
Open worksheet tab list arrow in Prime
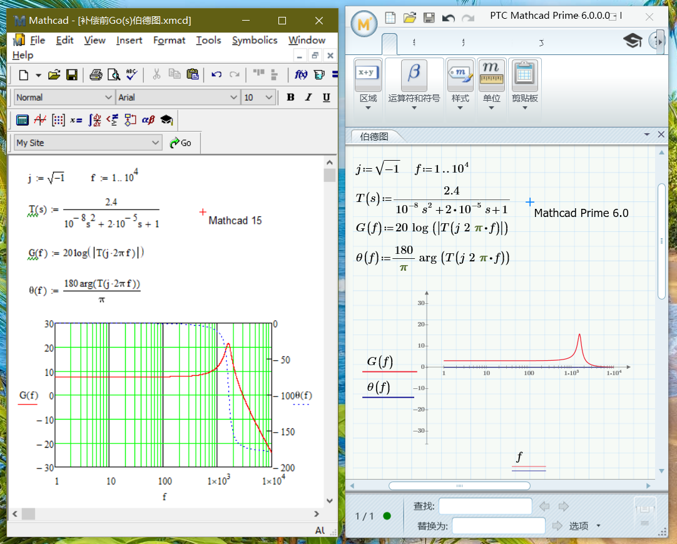647,134
